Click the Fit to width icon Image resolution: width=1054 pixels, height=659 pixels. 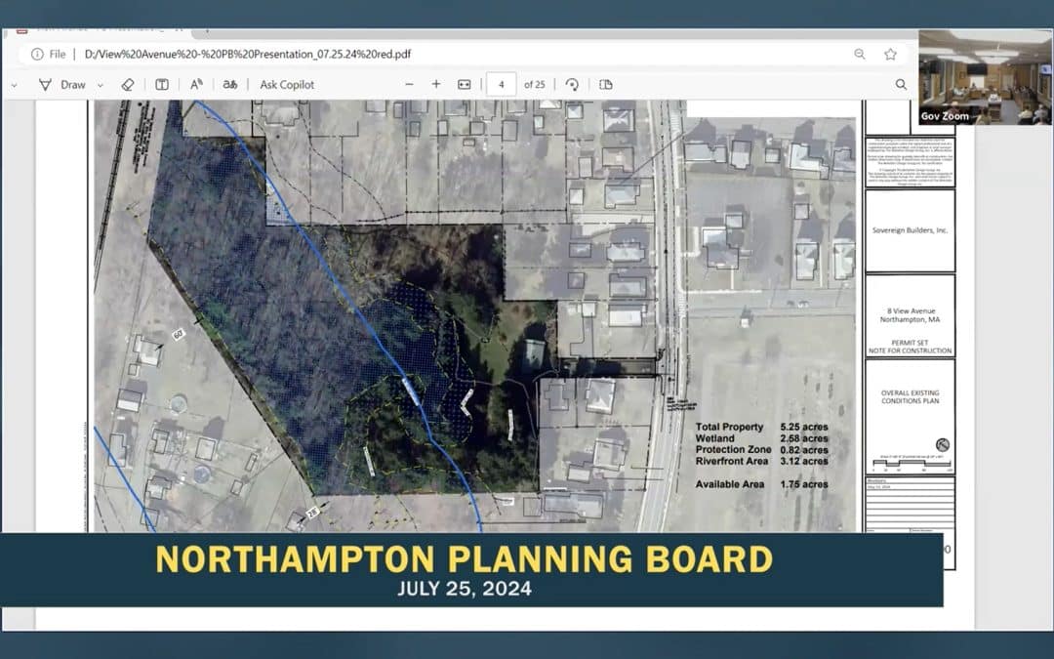pyautogui.click(x=464, y=85)
